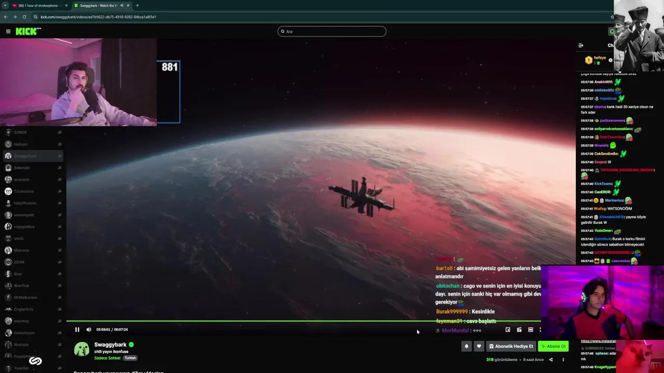Close the Swaggybark Kick tab
Viewport: 664px width, 373px height.
coord(128,5)
